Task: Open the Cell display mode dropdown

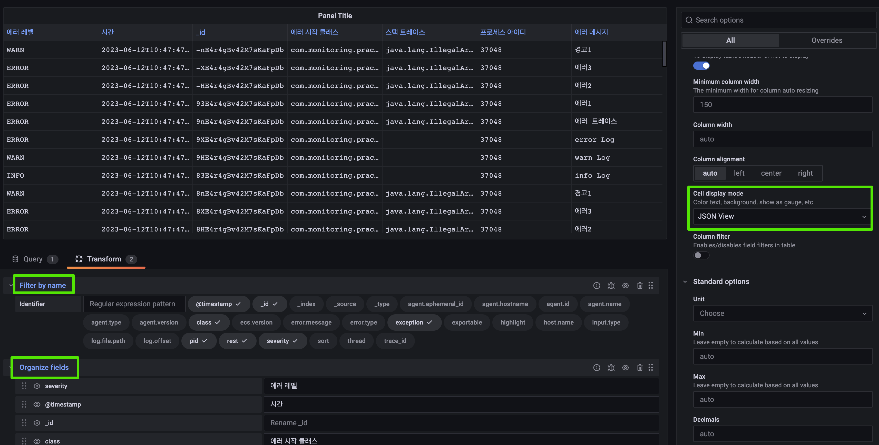Action: coord(782,216)
